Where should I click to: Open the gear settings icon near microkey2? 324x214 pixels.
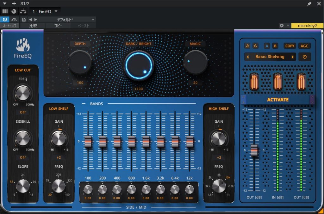[x=281, y=26]
